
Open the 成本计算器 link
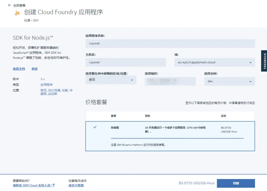coord(76,185)
